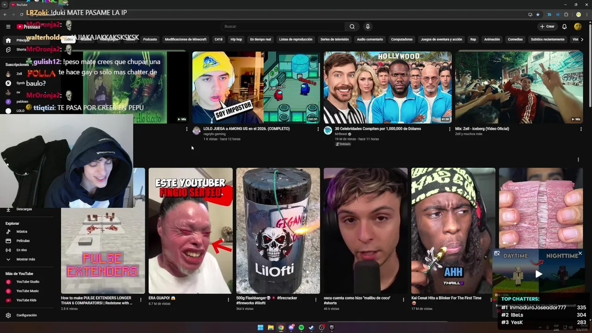The height and width of the screenshot is (333, 592).
Task: Click the MrBeast channel name
Action: point(341,134)
